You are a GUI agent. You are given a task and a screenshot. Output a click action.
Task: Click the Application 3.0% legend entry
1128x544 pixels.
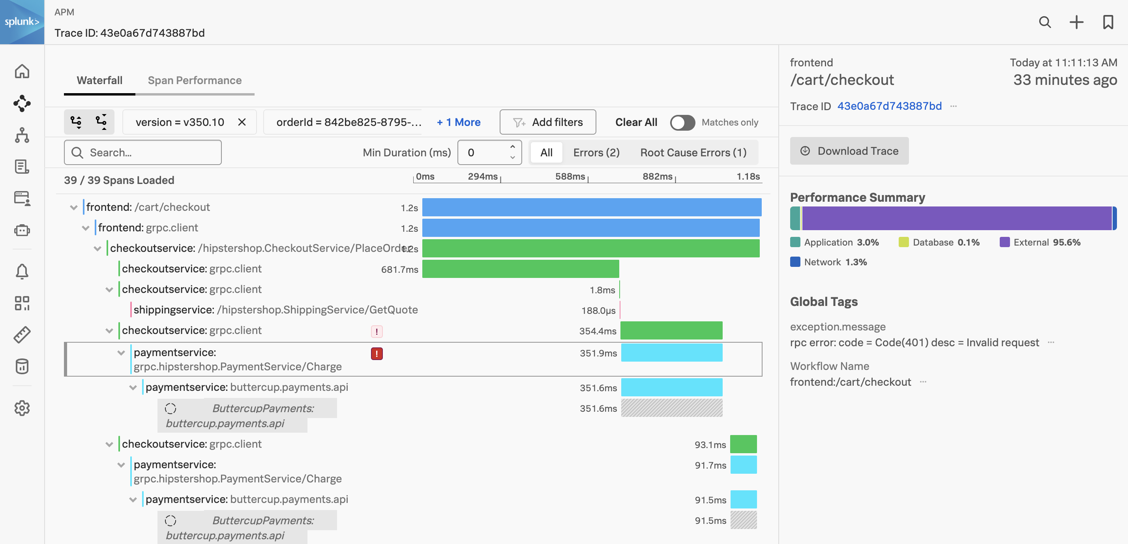(x=834, y=242)
